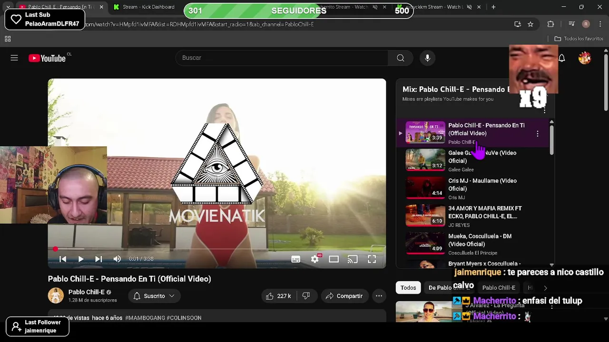Open Chrome three-dot menu
The height and width of the screenshot is (342, 609).
pyautogui.click(x=599, y=24)
